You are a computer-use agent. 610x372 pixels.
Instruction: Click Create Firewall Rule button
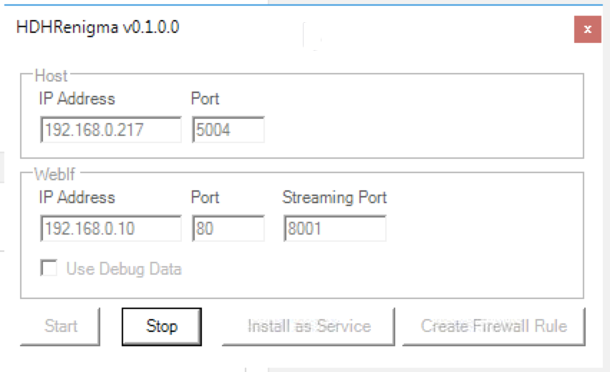click(493, 326)
